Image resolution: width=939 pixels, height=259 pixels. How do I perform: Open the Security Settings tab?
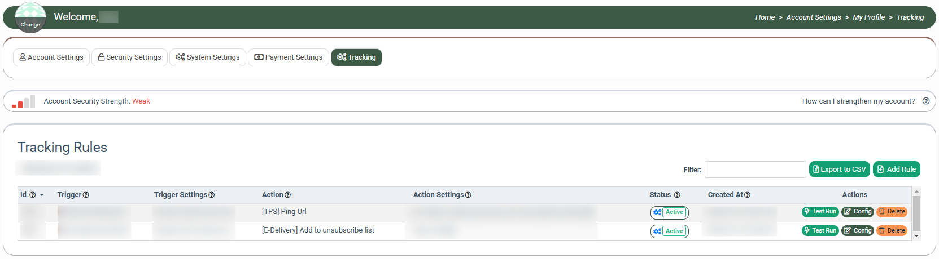click(129, 57)
